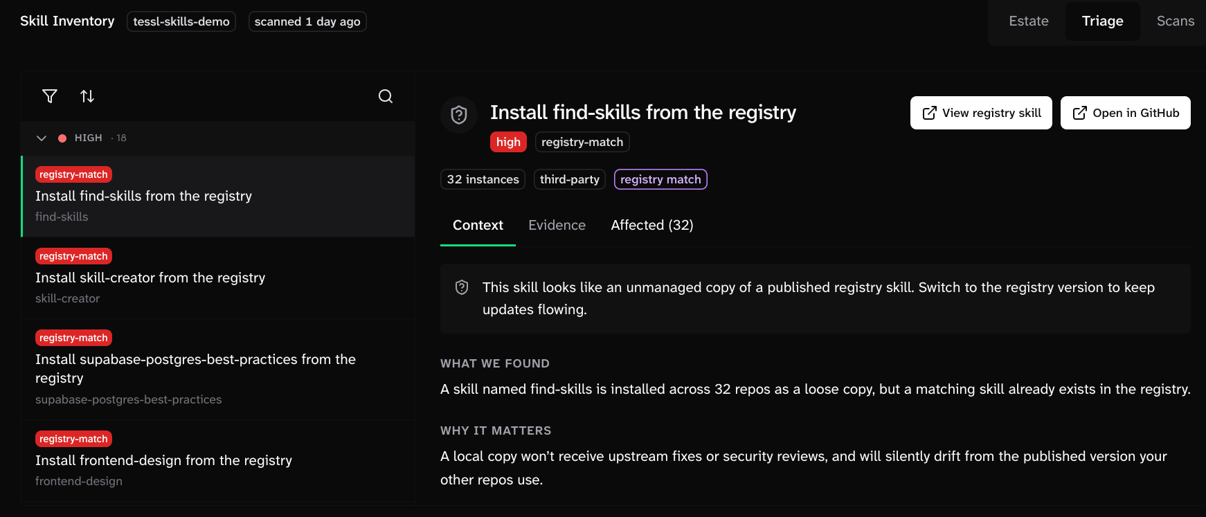1206x517 pixels.
Task: Click the WHY IT MATTERS heading
Action: point(496,431)
